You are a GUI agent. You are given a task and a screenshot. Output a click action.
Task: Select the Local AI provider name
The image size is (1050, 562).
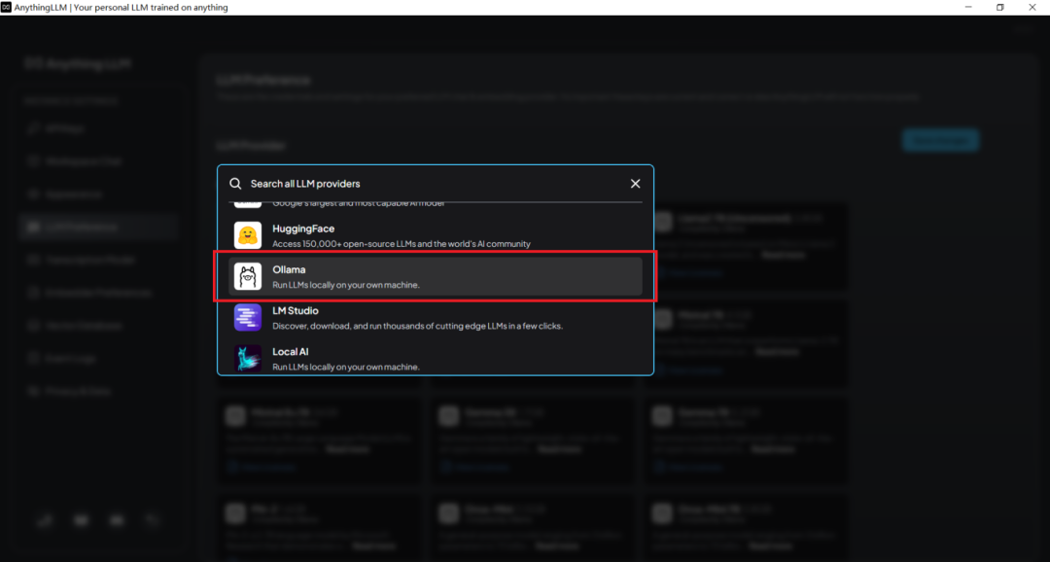[291, 352]
